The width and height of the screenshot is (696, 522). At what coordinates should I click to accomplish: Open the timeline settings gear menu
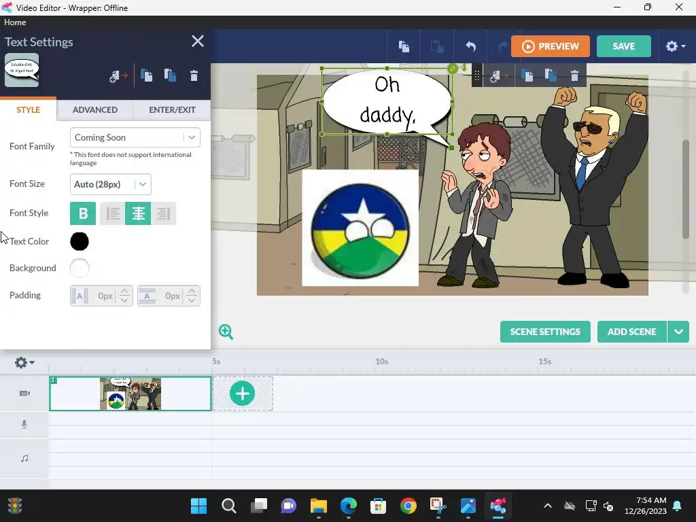24,363
